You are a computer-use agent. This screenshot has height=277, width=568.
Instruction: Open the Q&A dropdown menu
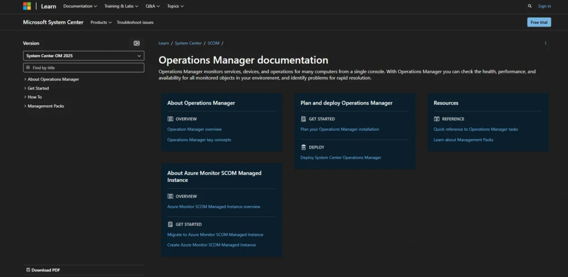point(153,6)
